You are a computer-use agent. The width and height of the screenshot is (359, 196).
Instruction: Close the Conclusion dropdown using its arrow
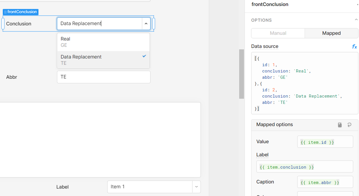pos(146,24)
